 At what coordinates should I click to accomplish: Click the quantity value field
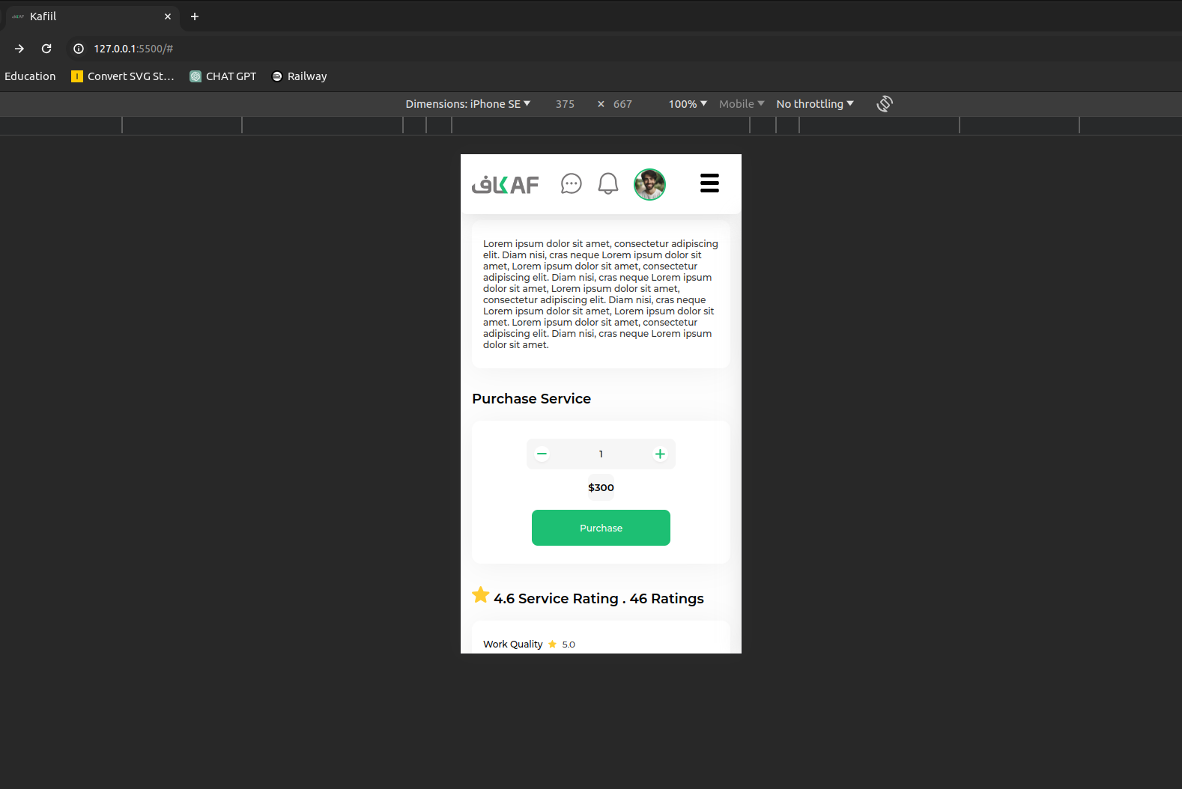(x=601, y=454)
